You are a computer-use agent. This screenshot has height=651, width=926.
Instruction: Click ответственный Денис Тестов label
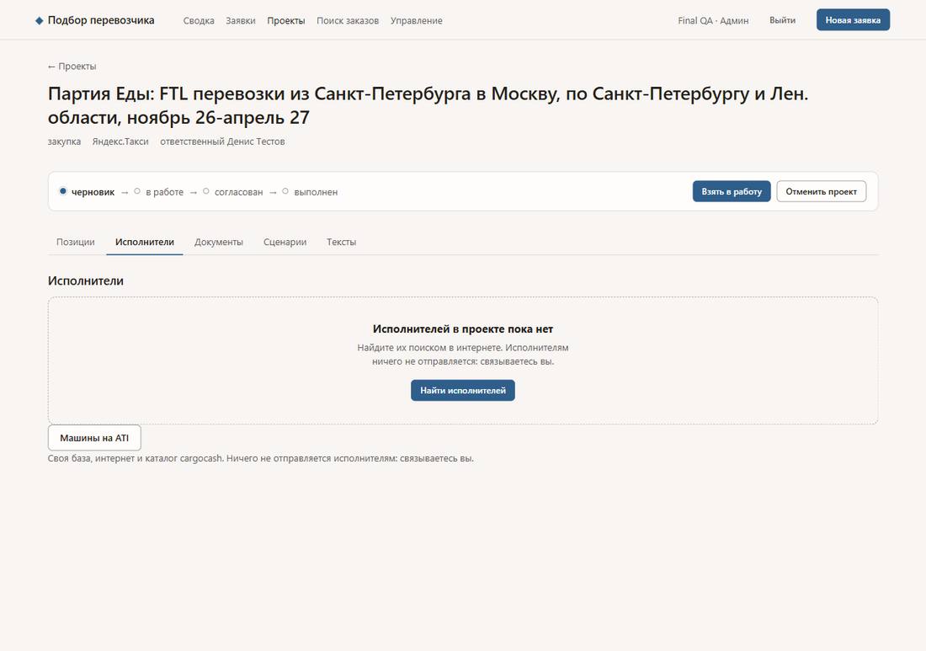(x=222, y=141)
